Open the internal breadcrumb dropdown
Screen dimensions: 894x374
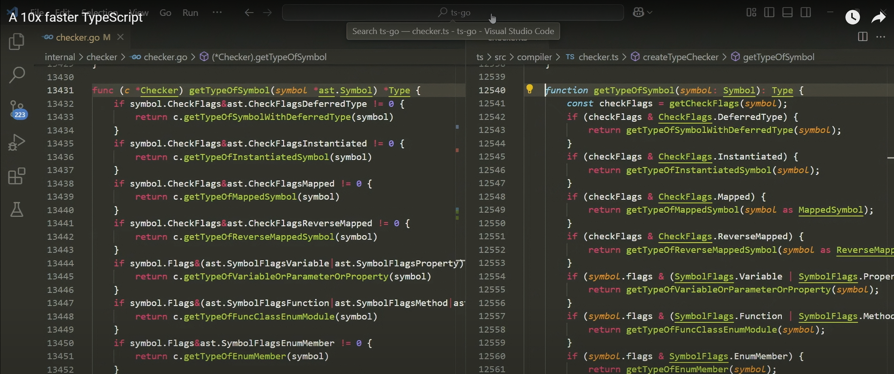[60, 57]
